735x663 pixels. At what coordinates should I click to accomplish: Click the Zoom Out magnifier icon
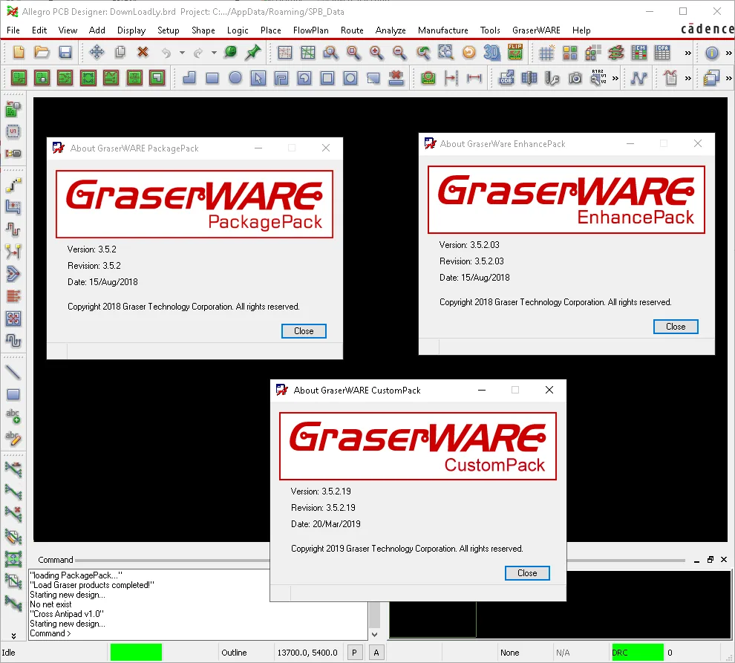[399, 53]
